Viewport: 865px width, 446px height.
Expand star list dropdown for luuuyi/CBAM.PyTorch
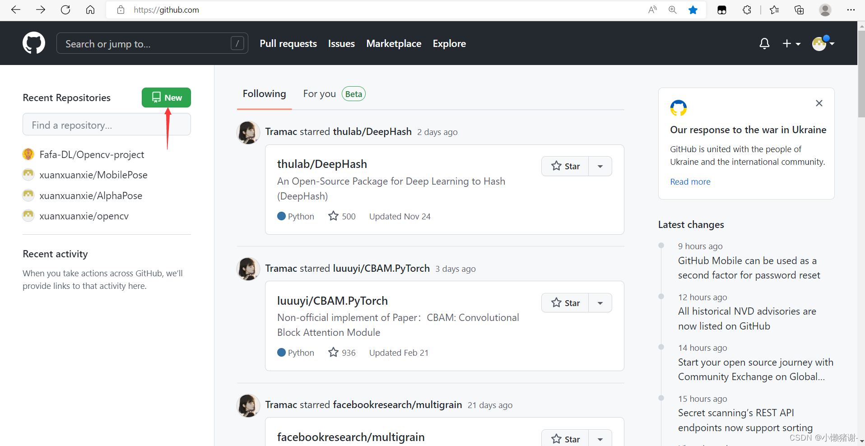(x=600, y=303)
